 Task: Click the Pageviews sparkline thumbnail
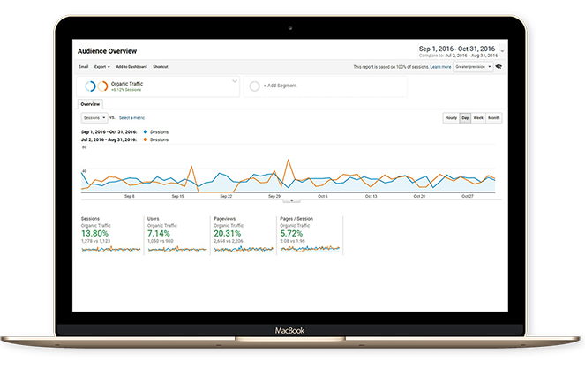pos(244,249)
